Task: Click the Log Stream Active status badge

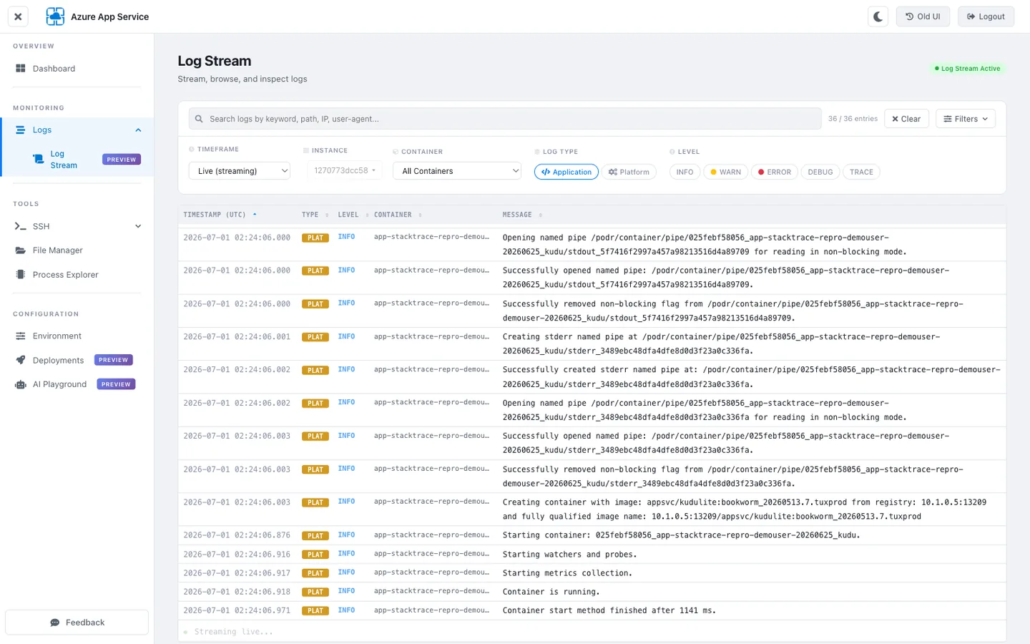Action: tap(967, 69)
